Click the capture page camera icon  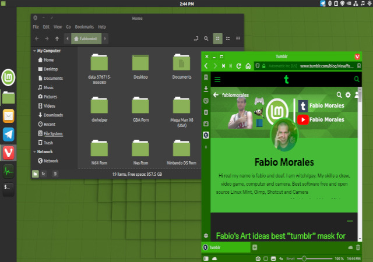258,259
